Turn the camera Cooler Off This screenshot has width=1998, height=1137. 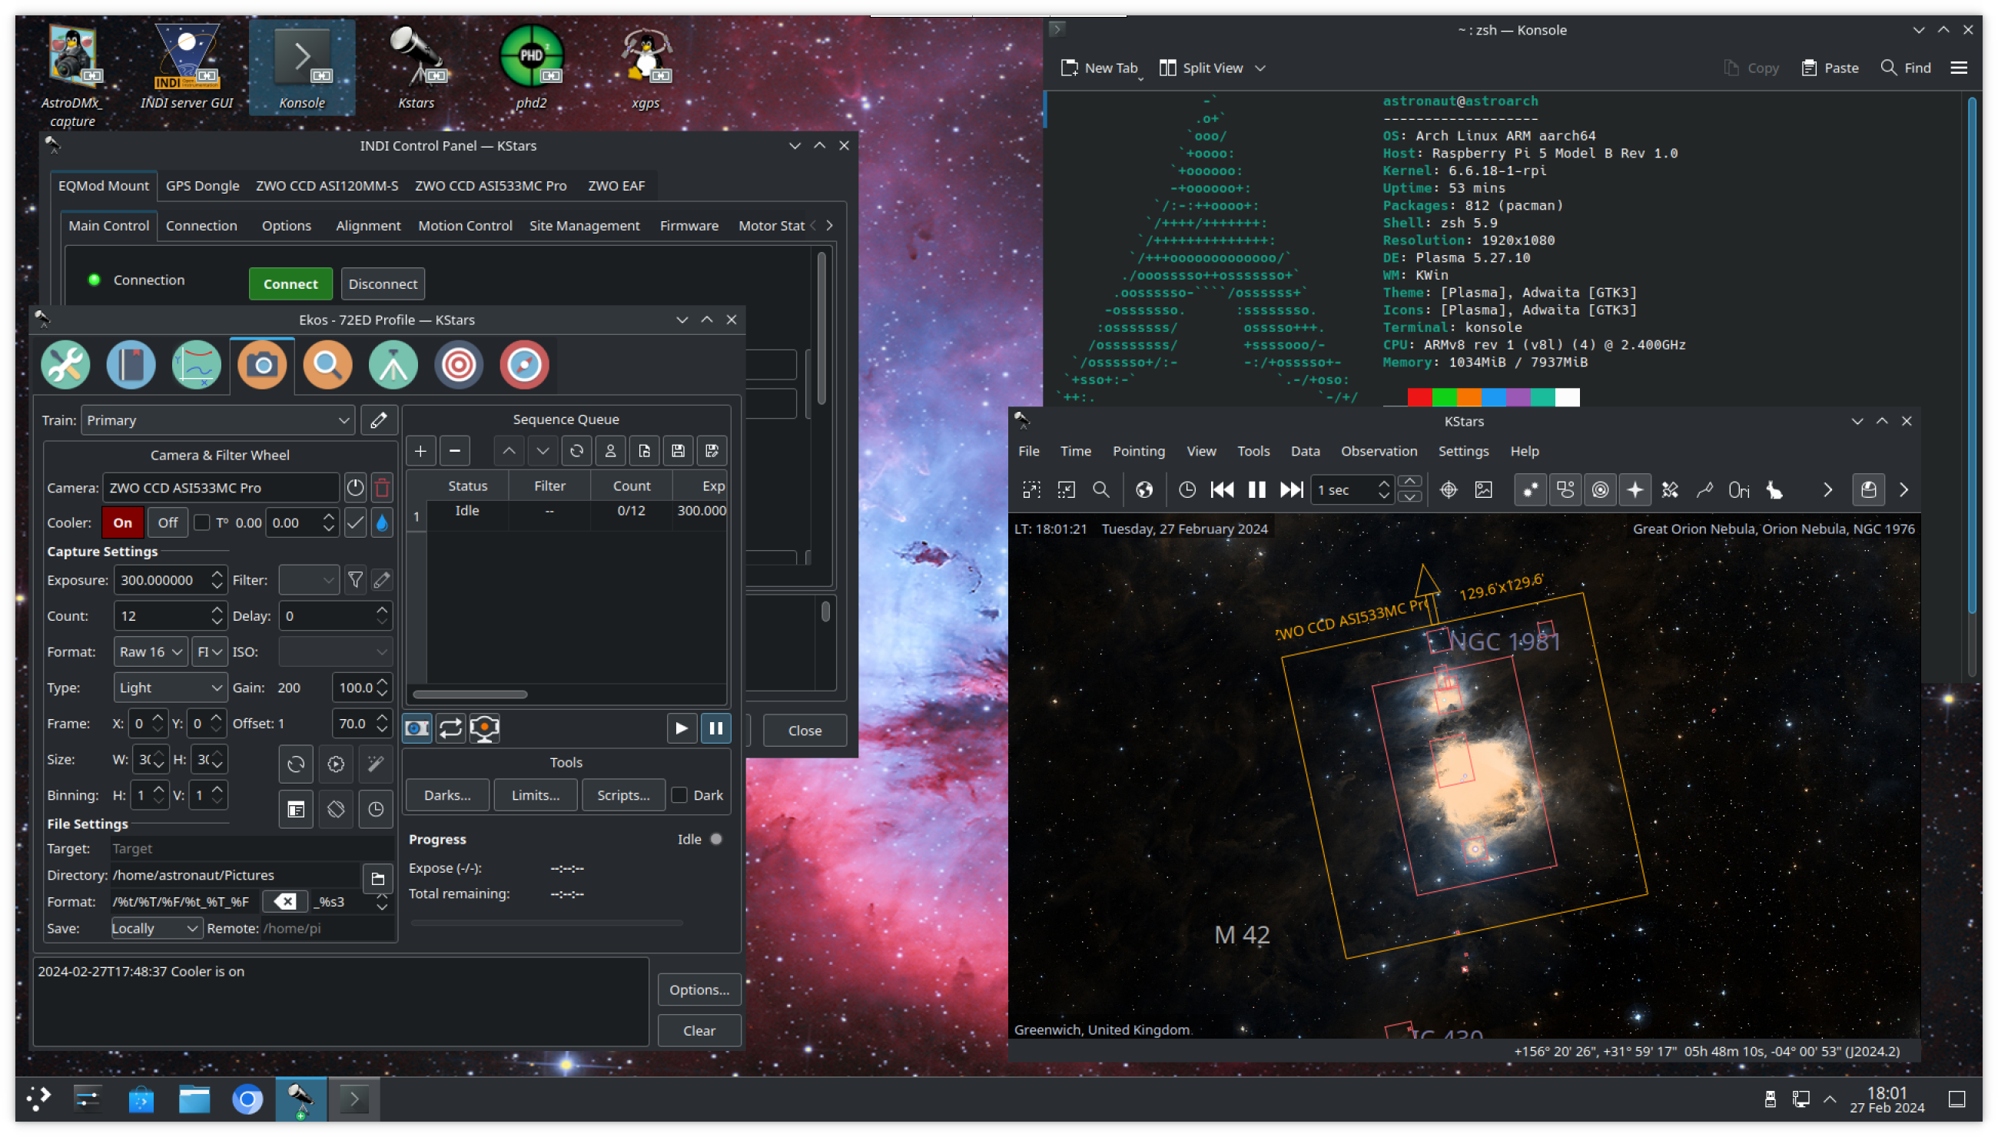[168, 522]
